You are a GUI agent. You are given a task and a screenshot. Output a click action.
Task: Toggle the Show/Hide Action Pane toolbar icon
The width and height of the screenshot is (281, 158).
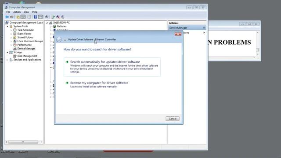(40, 17)
